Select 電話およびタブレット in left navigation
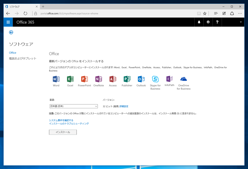Screen dimensions: 248x169 click(23, 58)
